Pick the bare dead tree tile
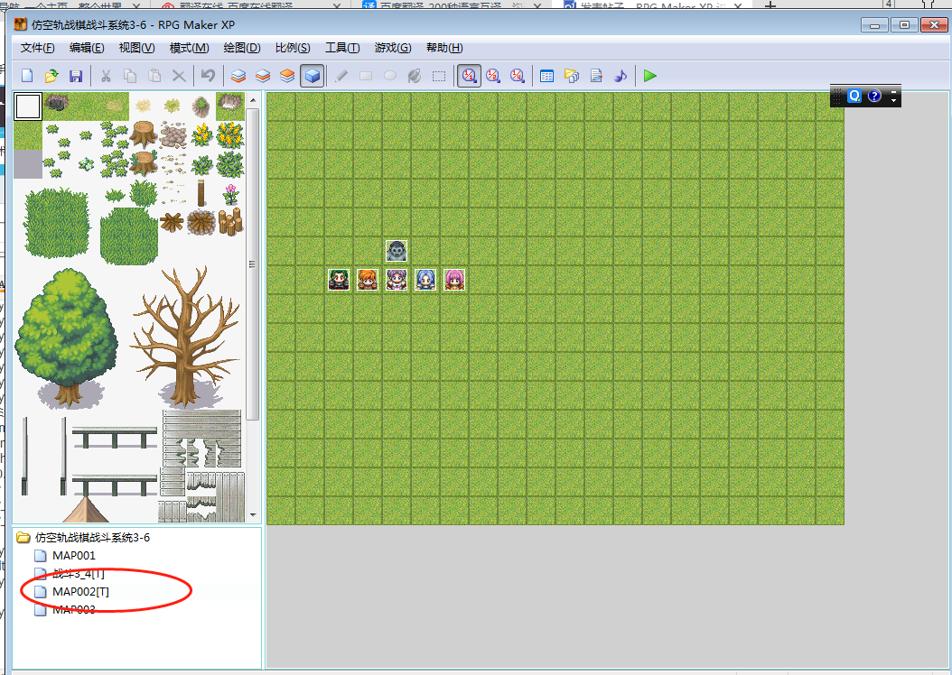 [186, 337]
